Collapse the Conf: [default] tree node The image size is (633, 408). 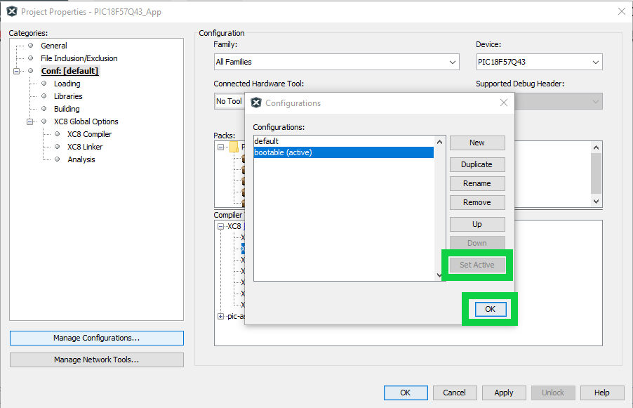(x=16, y=71)
